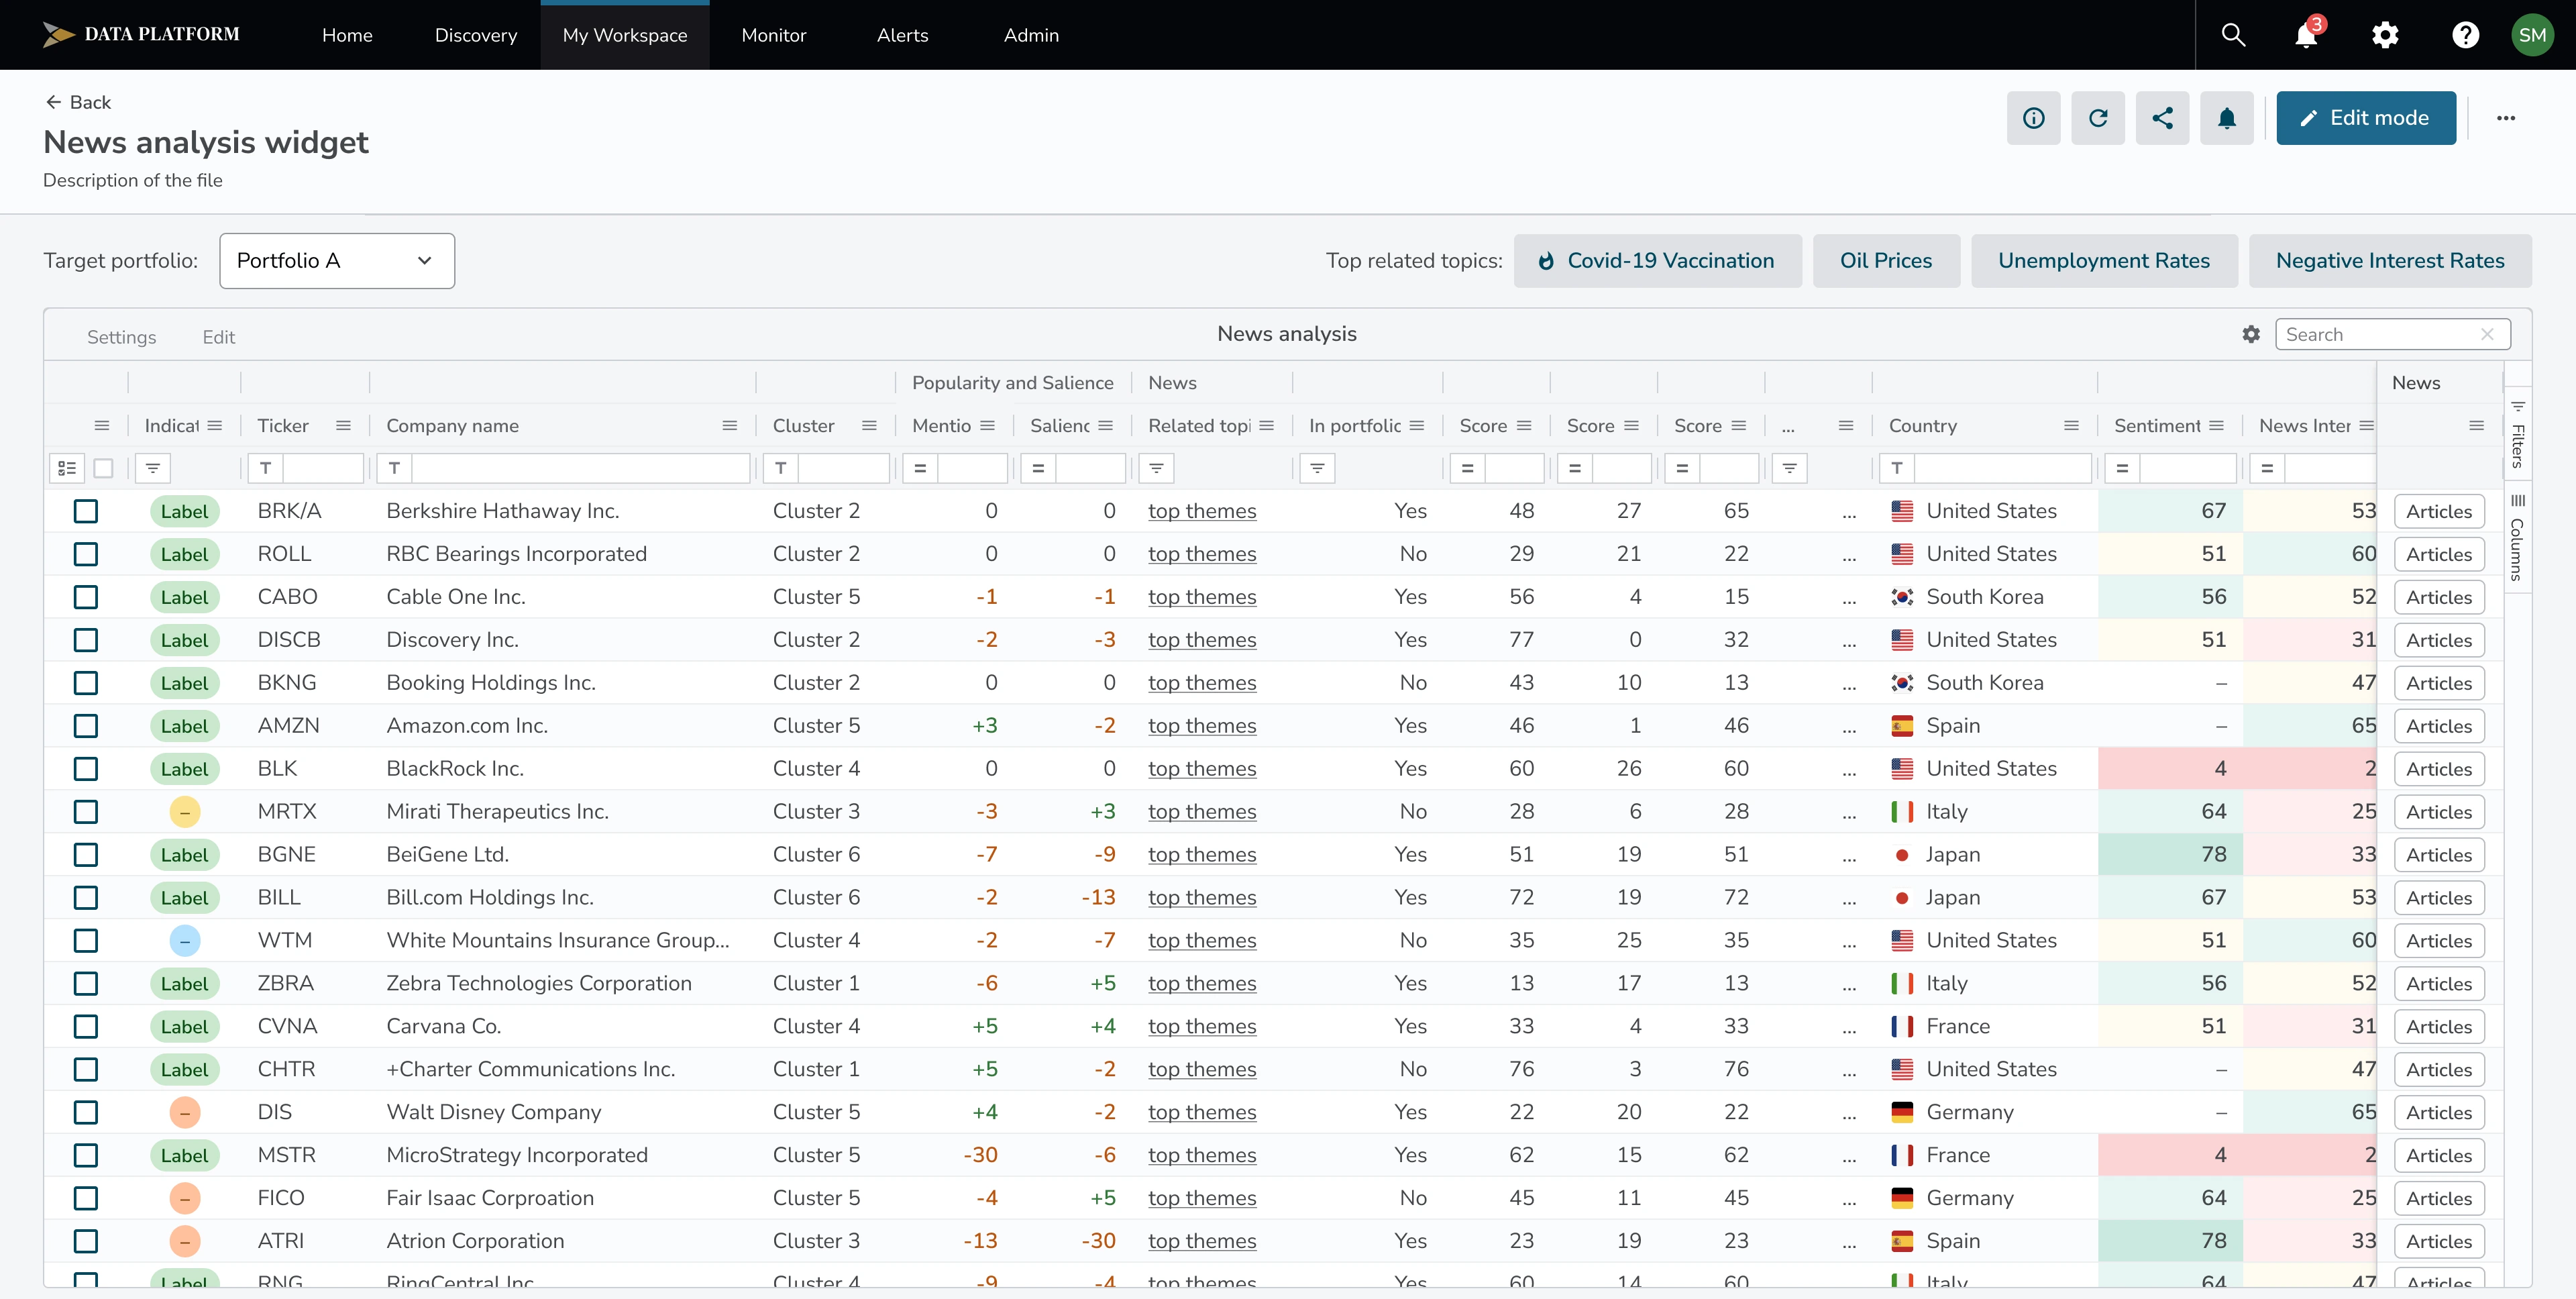
Task: Click the widget alert bell button
Action: (2227, 118)
